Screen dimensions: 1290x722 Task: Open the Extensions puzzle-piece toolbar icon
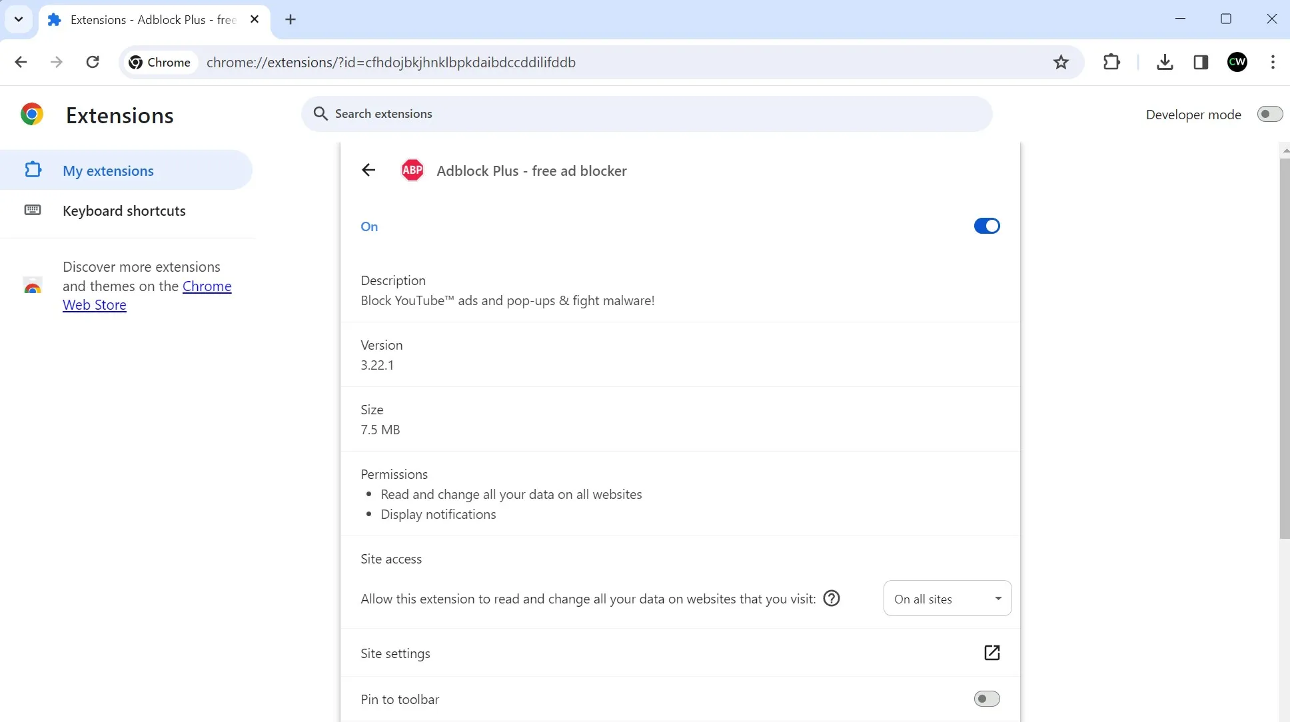tap(1111, 62)
